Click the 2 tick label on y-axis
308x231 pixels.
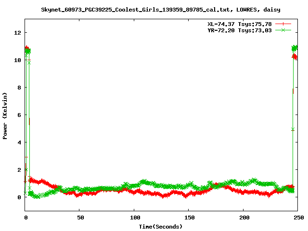coord(19,170)
